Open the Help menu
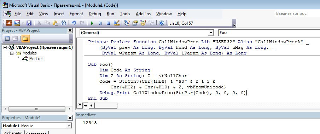 click(182, 14)
